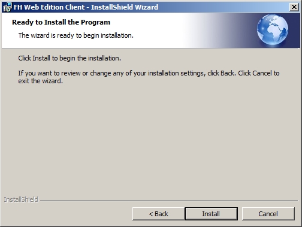Exit the wizard using the Cancel button
The image size is (302, 227).
(268, 214)
